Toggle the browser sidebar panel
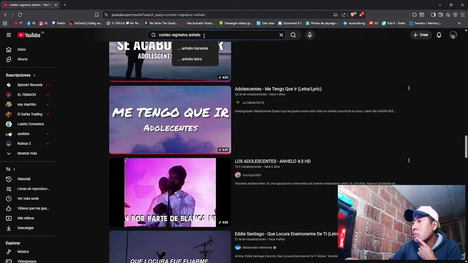 433,15
